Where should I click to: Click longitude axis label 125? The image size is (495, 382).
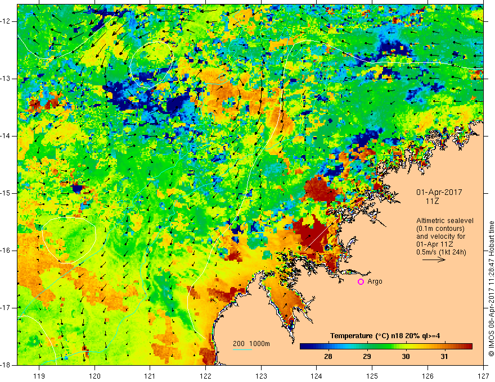coord(372,376)
